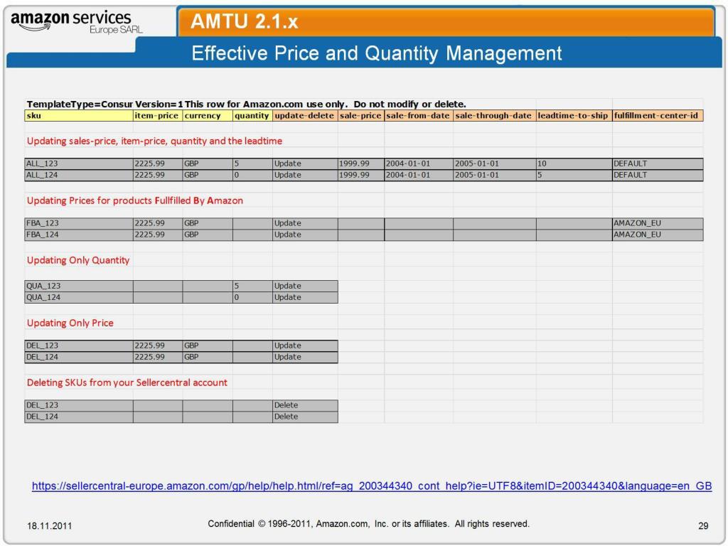
Task: Click sale-from-date 2004-01-01 in row ALL_123
Action: [419, 164]
